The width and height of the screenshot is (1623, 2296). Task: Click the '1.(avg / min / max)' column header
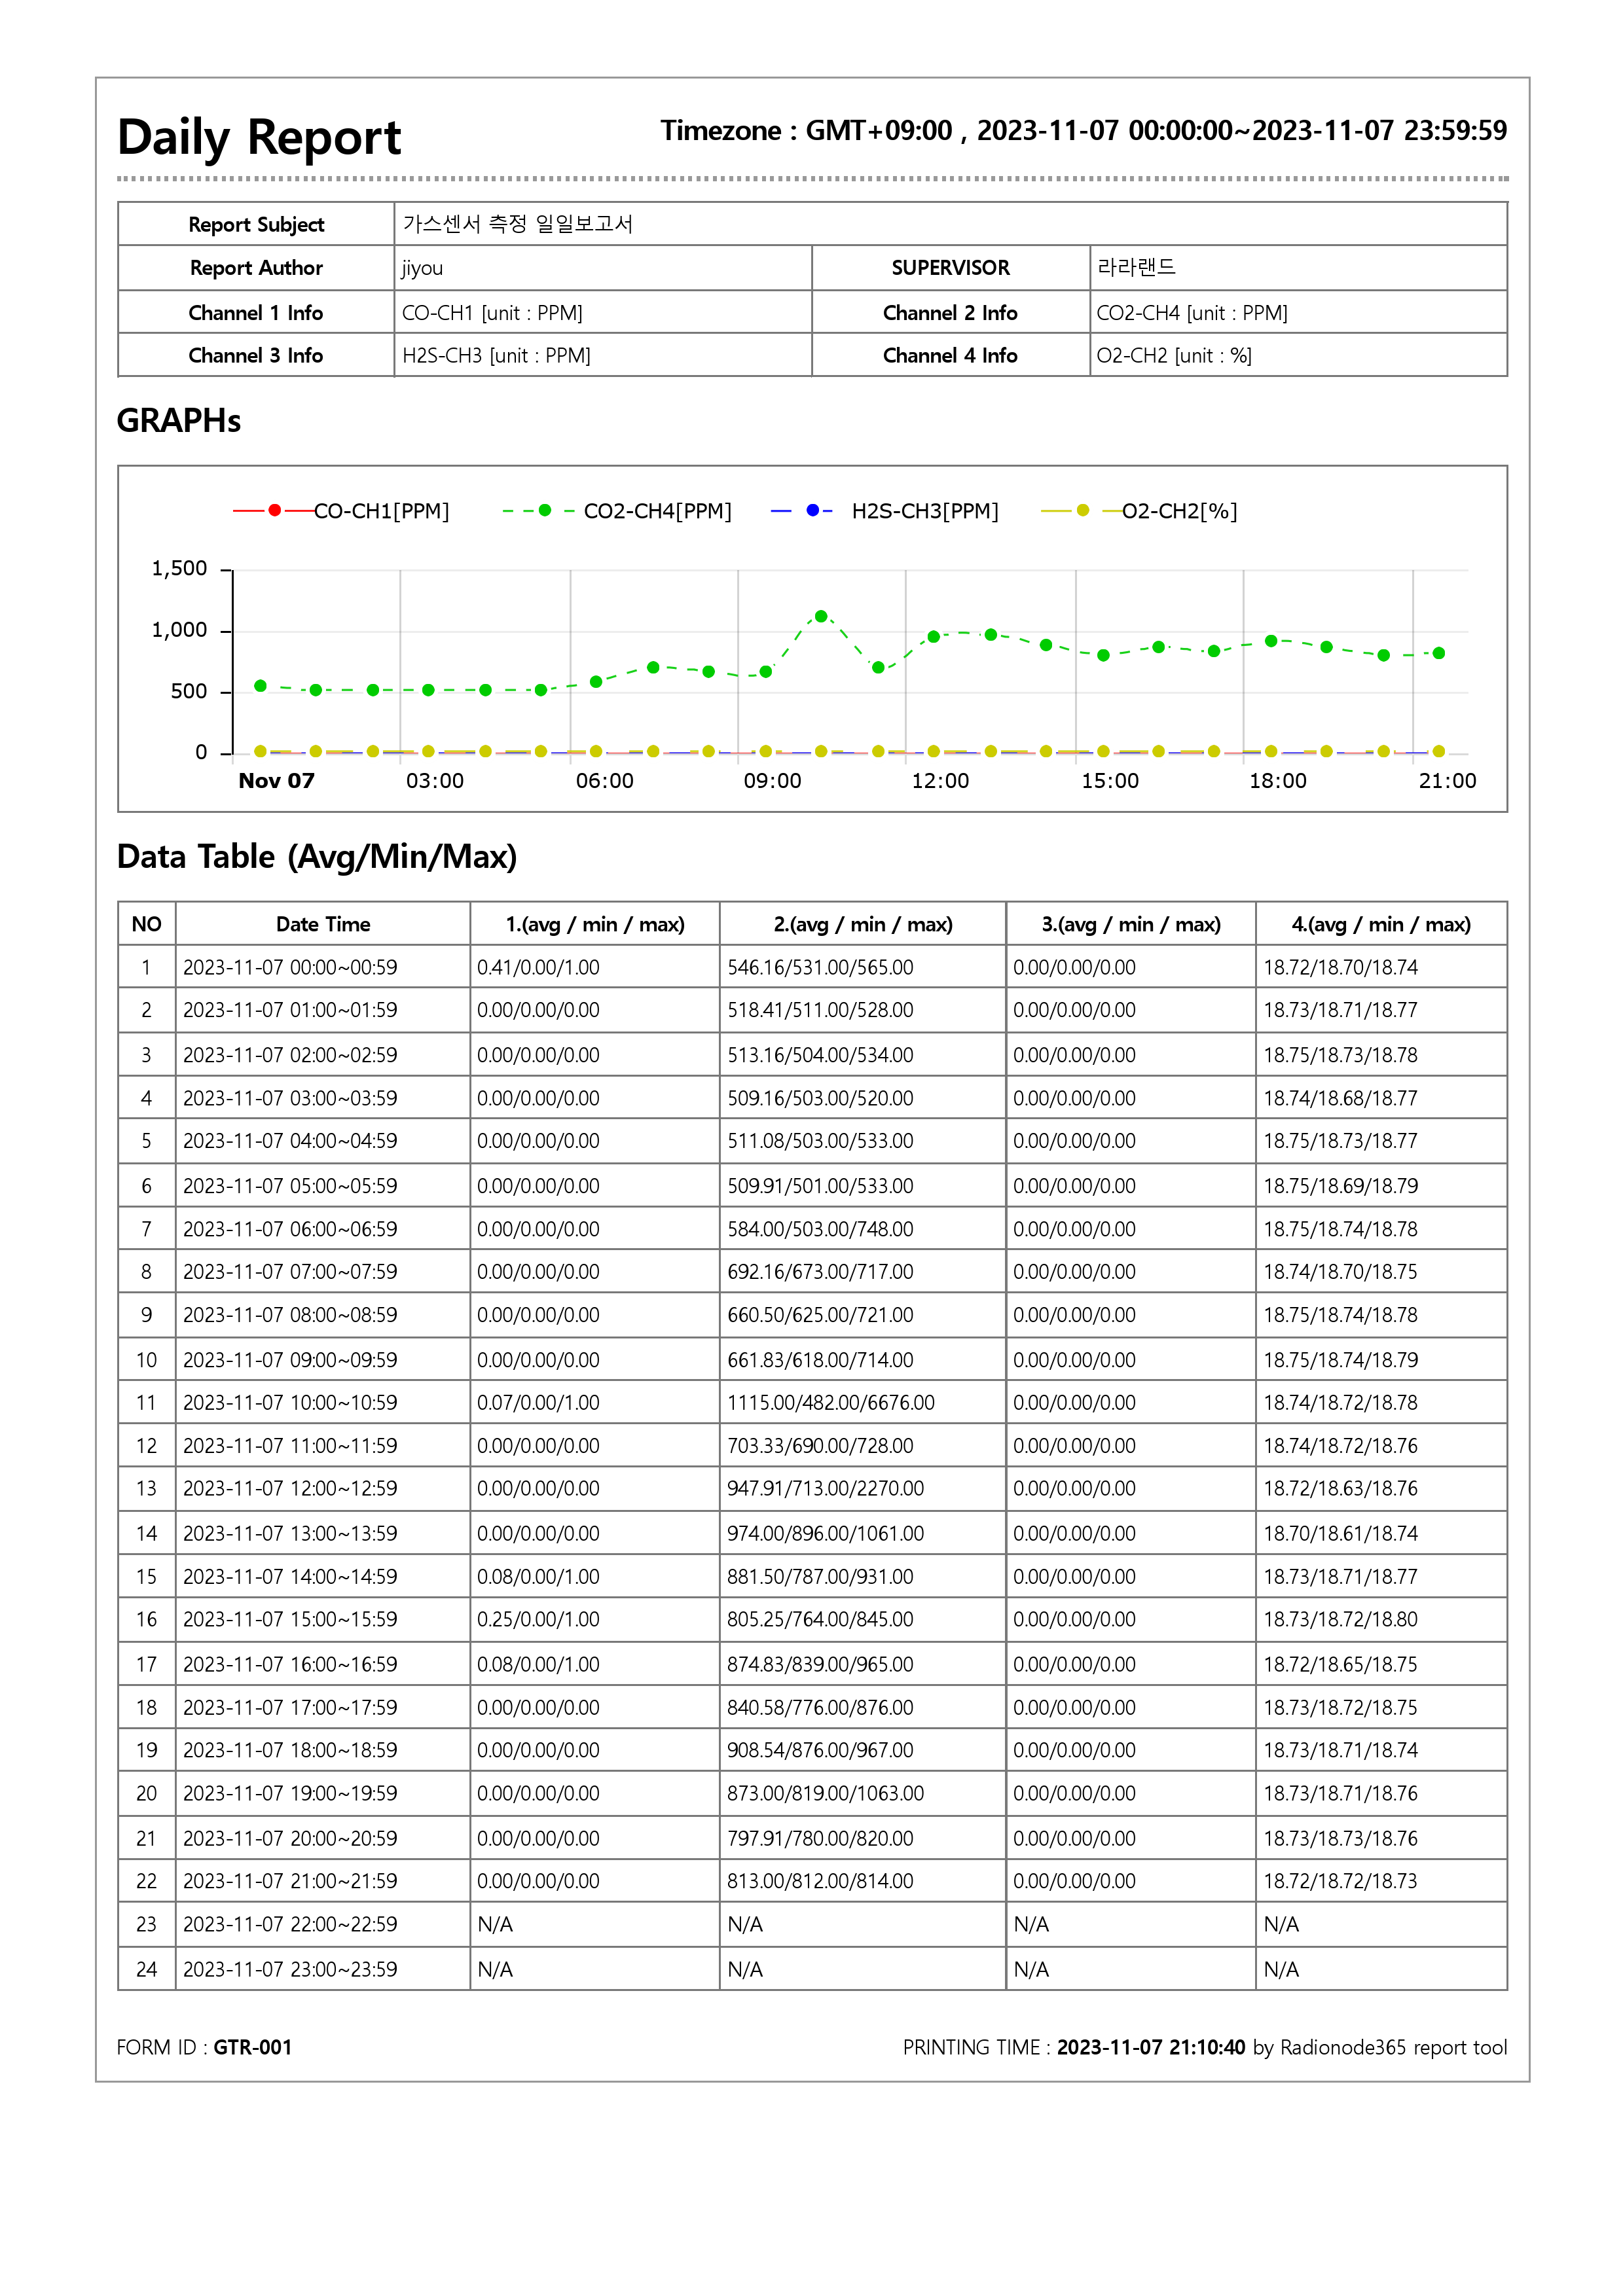pos(595,924)
